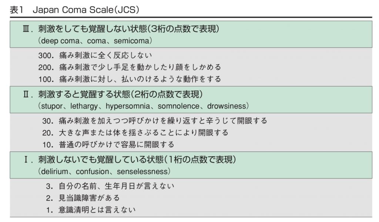Select row 300 痛み刺激に全く反応しない
This screenshot has width=379, height=222.
click(95, 55)
